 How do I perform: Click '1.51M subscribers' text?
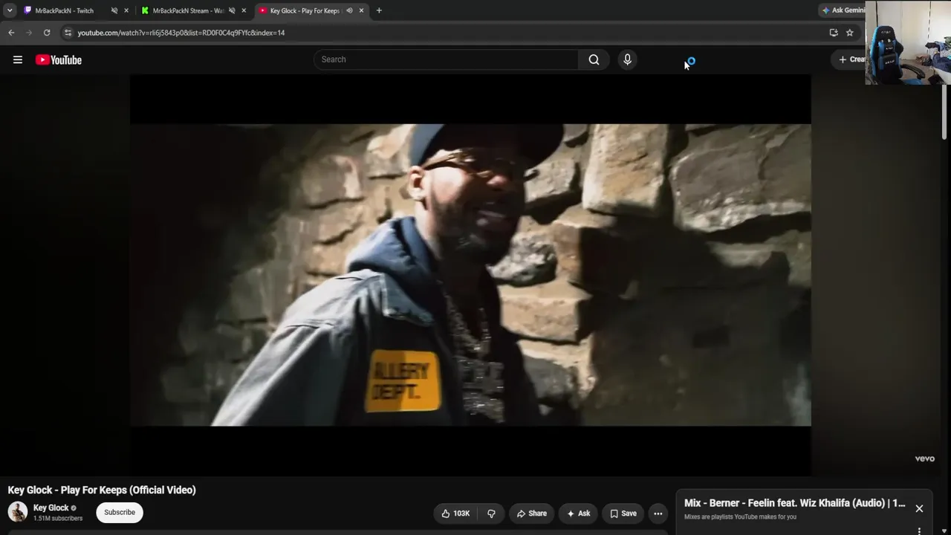58,519
